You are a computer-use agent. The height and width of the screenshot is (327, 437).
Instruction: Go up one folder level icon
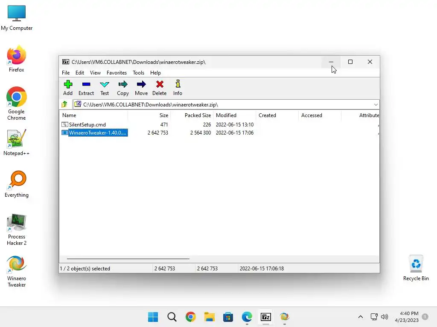pyautogui.click(x=65, y=104)
